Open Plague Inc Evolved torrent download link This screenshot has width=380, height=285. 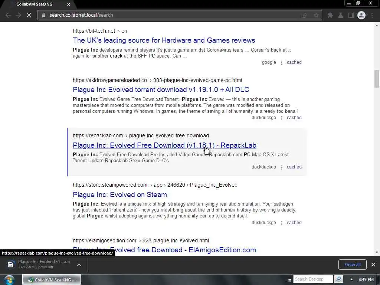(x=161, y=90)
